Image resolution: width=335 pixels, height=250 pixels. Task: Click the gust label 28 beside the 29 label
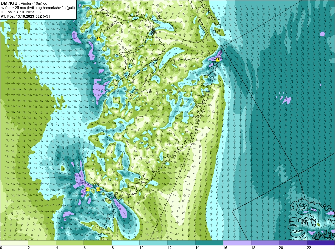click(98, 189)
